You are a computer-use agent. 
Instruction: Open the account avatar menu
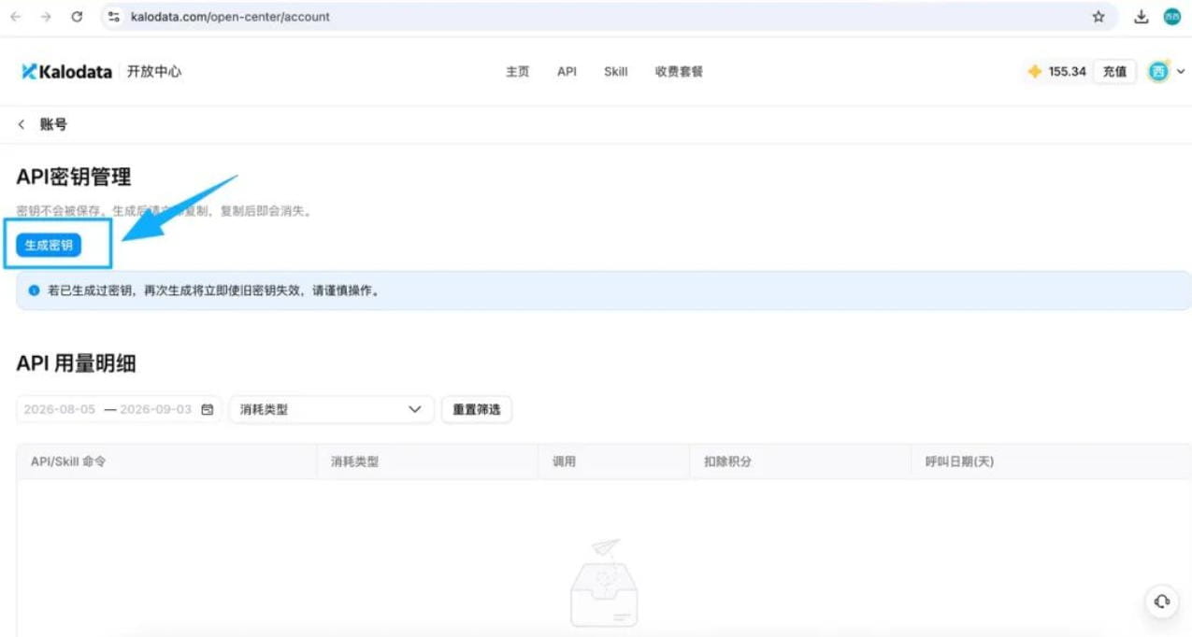point(1158,71)
